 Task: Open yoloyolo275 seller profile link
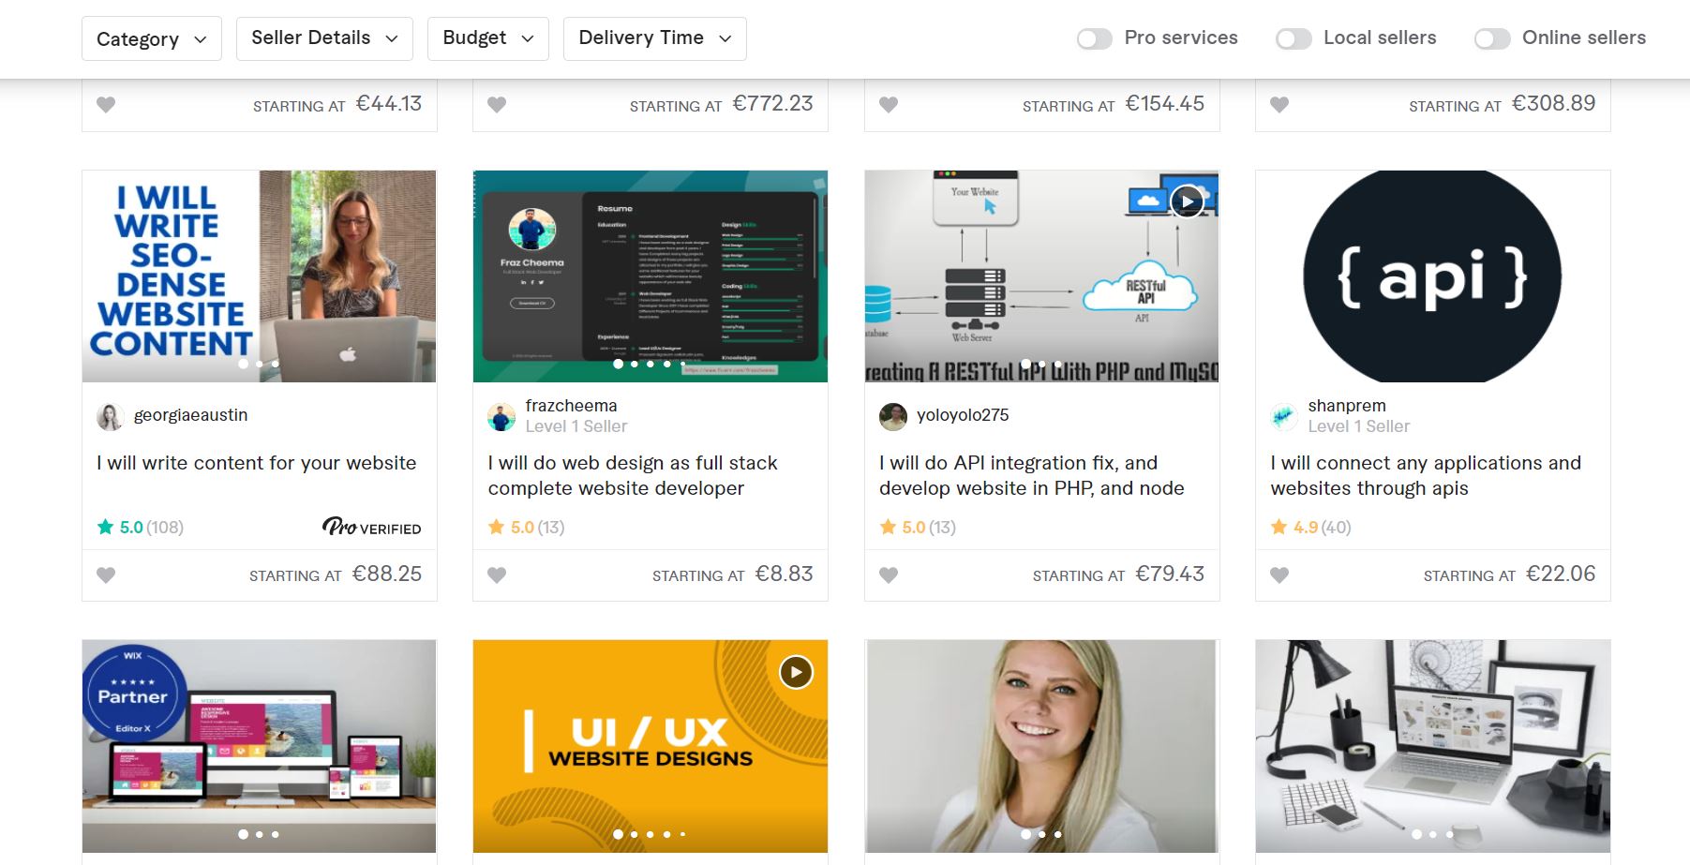pyautogui.click(x=963, y=415)
